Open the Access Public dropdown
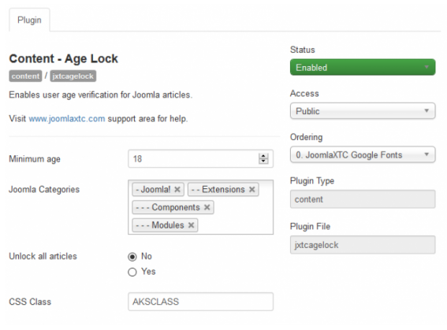 (363, 111)
